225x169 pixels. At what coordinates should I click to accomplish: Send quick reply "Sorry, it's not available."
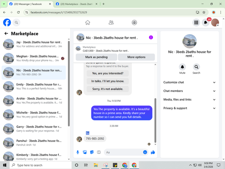108,89
